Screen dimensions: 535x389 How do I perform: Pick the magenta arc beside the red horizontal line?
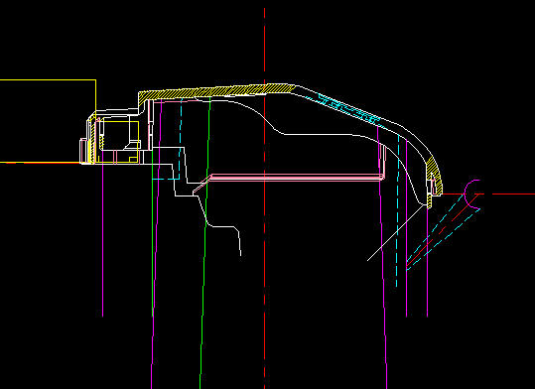click(472, 194)
